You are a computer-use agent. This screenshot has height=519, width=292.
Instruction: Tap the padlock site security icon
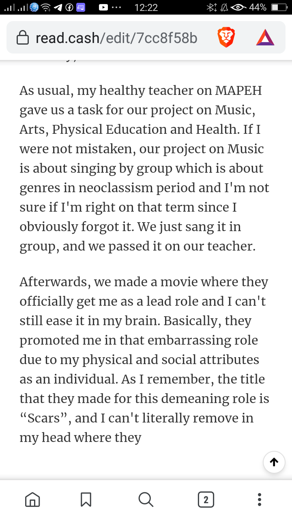pyautogui.click(x=22, y=38)
